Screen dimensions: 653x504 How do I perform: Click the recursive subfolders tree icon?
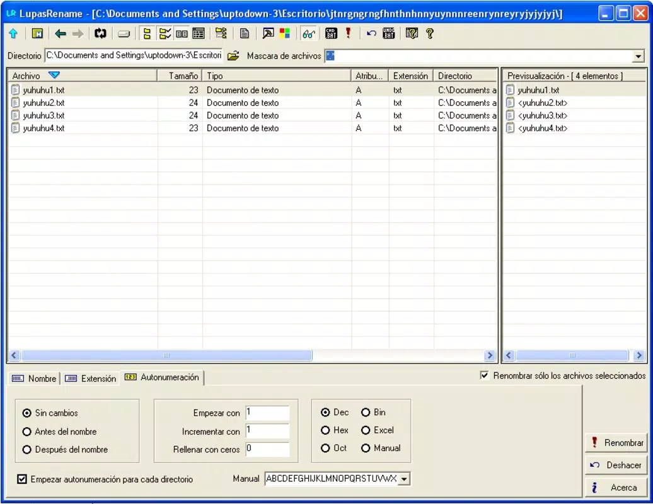click(x=221, y=33)
